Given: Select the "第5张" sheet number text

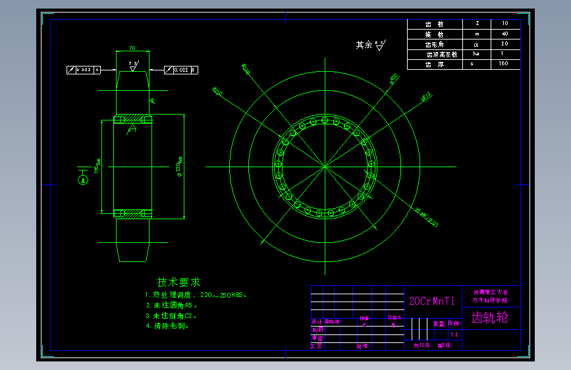Looking at the screenshot, I should pyautogui.click(x=444, y=345).
